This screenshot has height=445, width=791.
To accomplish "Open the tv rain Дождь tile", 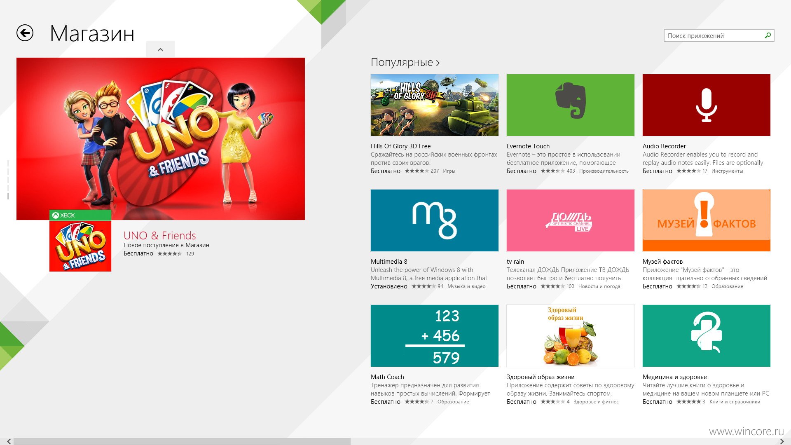I will click(571, 220).
